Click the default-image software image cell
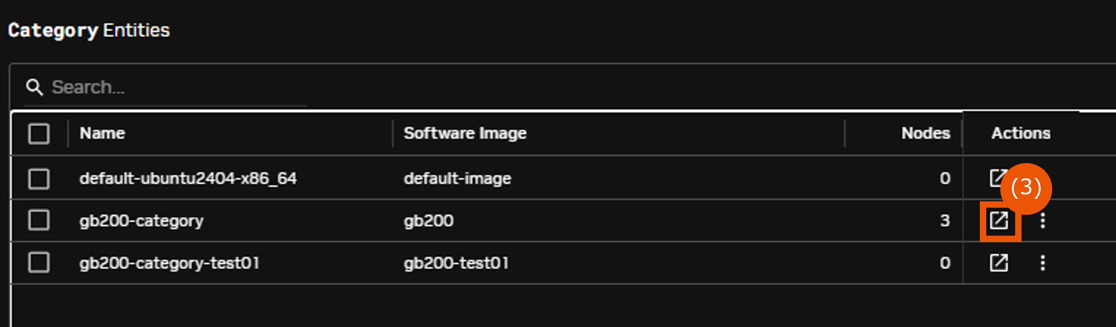The width and height of the screenshot is (1116, 327). tap(457, 178)
